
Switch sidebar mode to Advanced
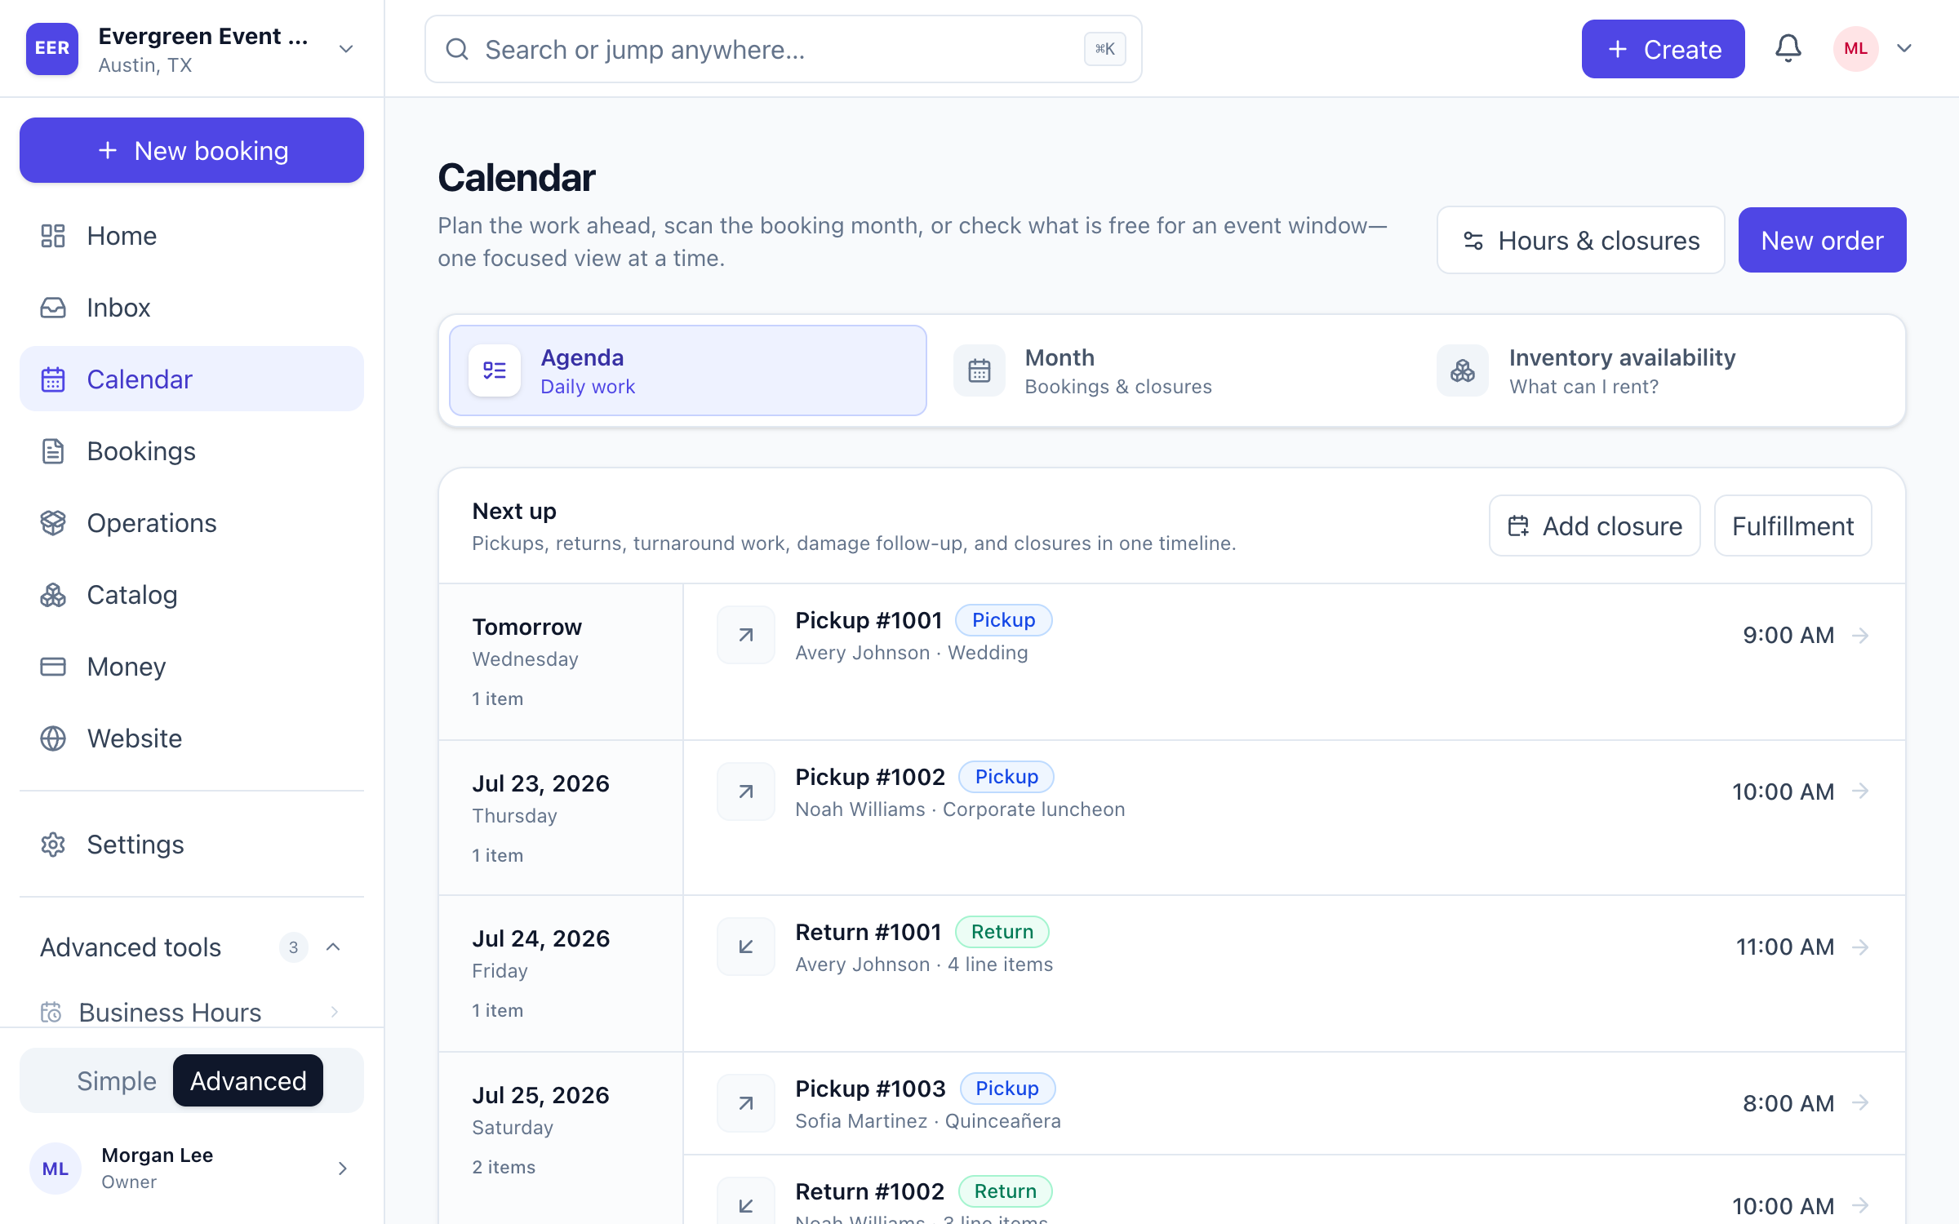pos(248,1080)
